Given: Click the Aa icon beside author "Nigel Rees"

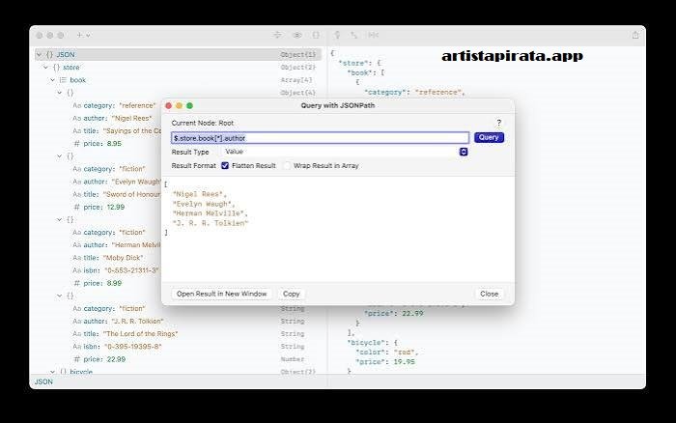Looking at the screenshot, I should tap(76, 118).
